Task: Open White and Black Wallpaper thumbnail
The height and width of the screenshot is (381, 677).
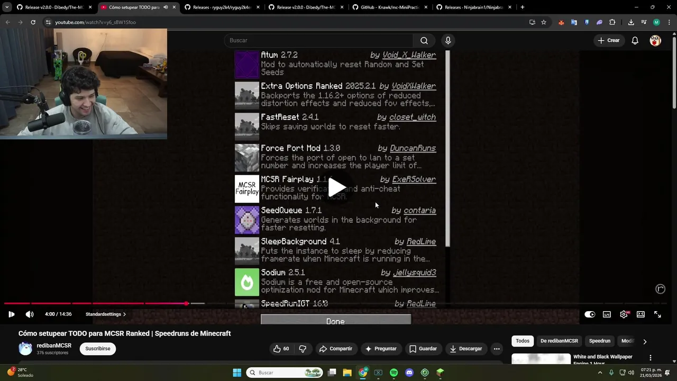Action: 541,359
